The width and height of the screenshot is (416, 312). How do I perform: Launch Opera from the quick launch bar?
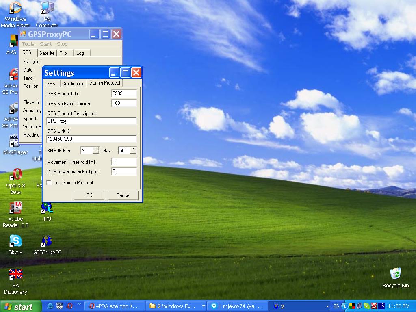[x=69, y=306]
